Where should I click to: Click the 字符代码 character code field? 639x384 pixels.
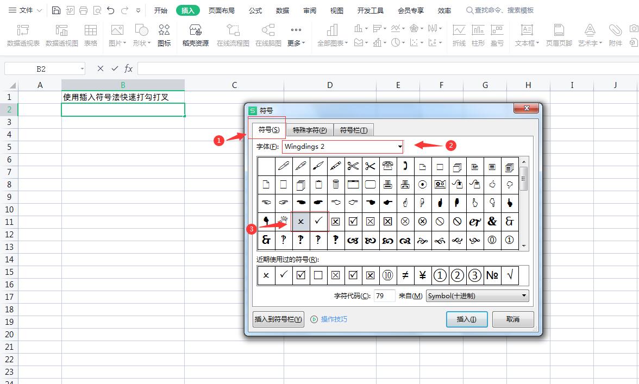pos(384,295)
